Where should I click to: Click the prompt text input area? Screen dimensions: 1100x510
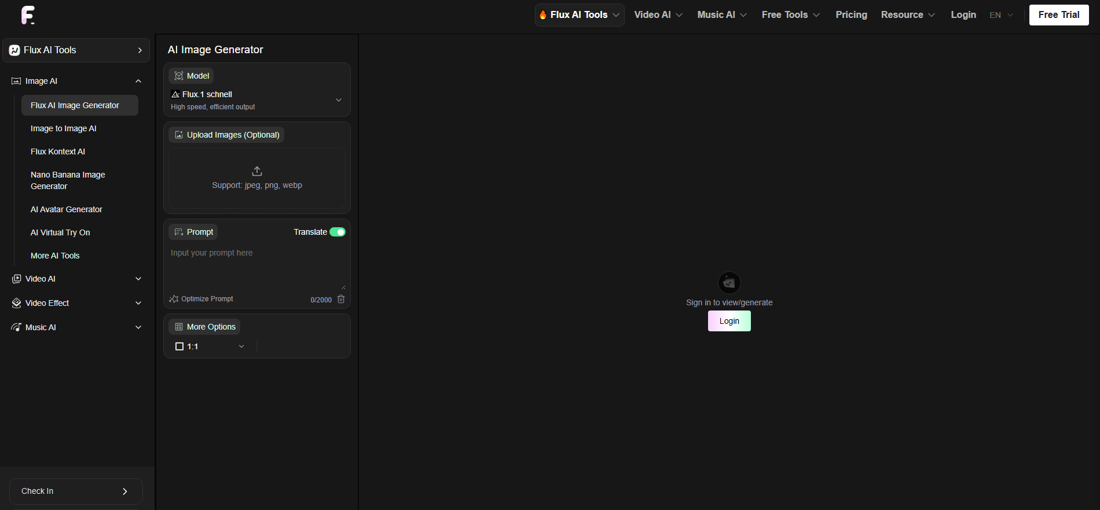coord(257,267)
